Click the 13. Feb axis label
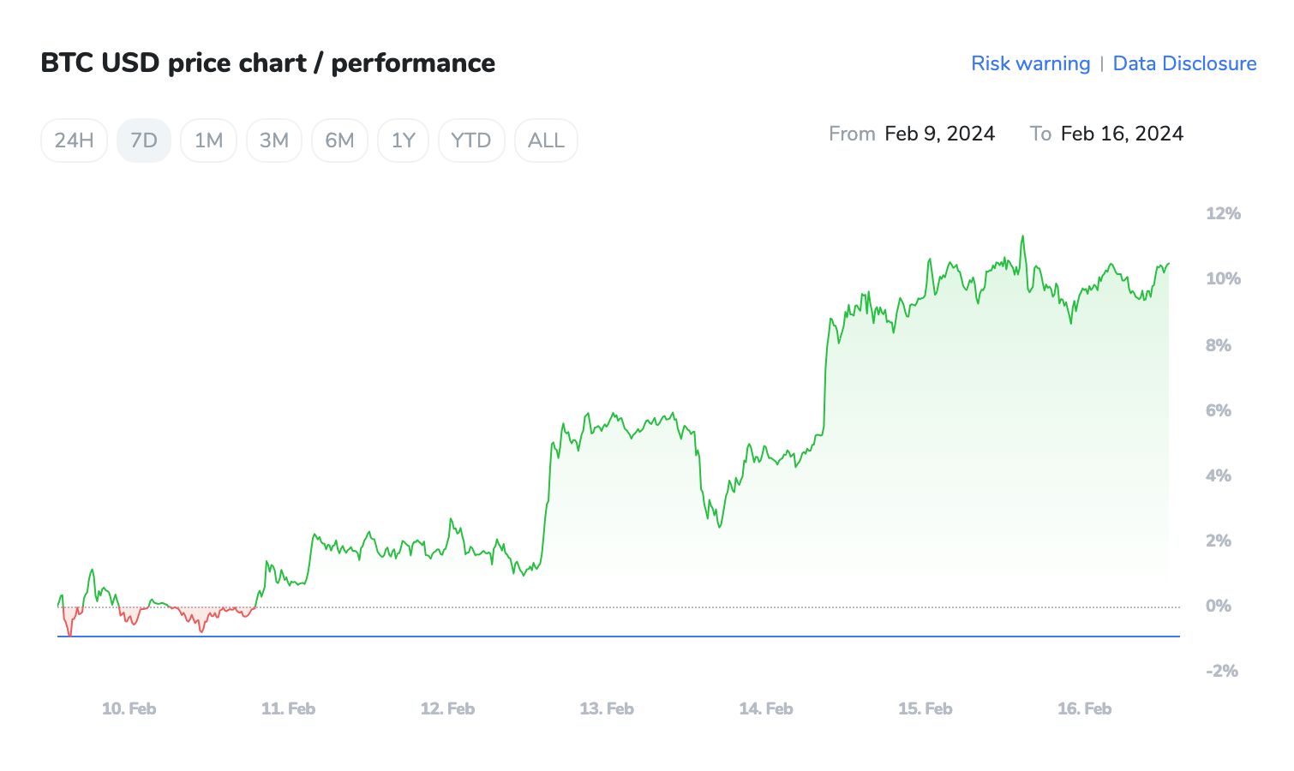 pos(607,708)
